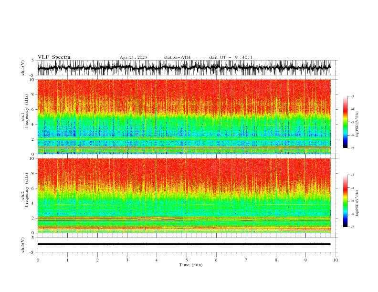Click time axis tick label "1"
This screenshot has height=292, width=378.
tap(67, 260)
